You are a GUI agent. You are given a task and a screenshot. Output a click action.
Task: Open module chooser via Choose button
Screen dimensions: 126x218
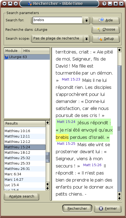tap(106, 29)
